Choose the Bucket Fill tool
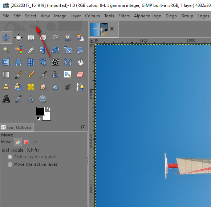This screenshot has height=207, width=211. click(x=80, y=62)
